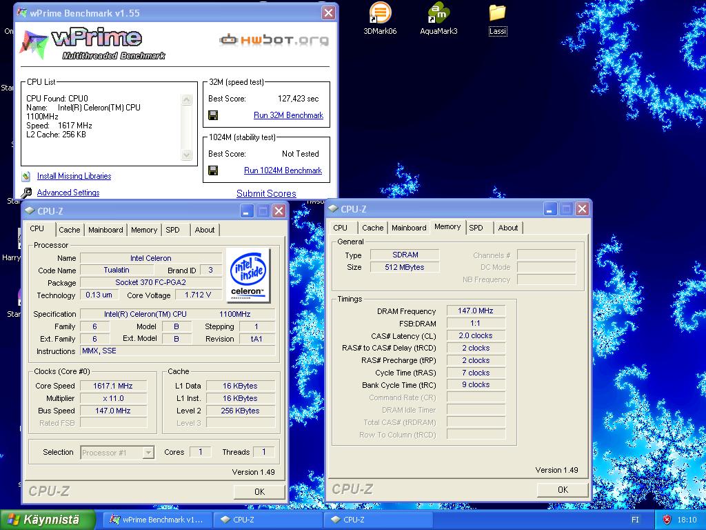706x530 pixels.
Task: Click Core Voltage value 1.712 V
Action: click(x=198, y=295)
